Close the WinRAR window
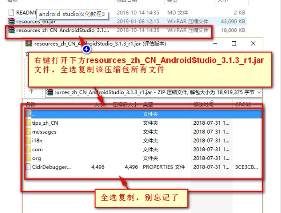 coord(253,44)
